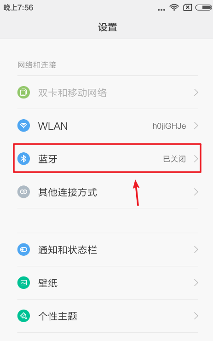Viewport: 213px width, 341px height.
Task: Expand the 蓝牙 row chevron arrow
Action: 196,159
